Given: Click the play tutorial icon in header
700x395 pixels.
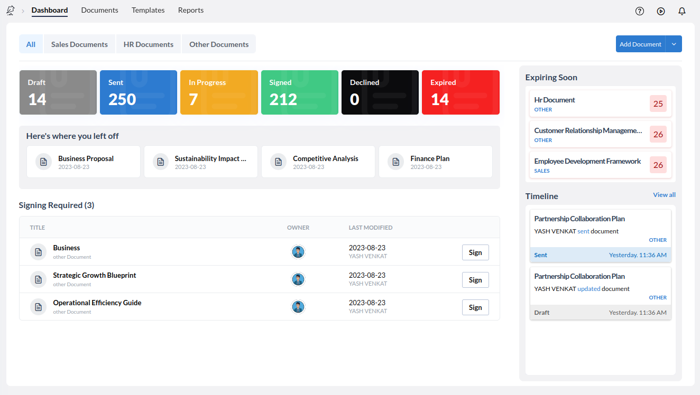Looking at the screenshot, I should (x=661, y=11).
